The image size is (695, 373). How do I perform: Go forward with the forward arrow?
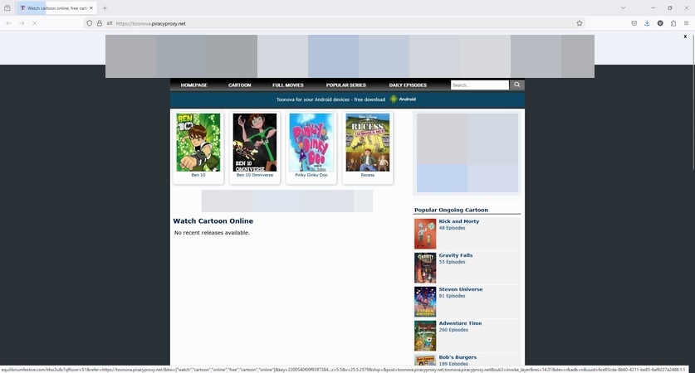tap(22, 23)
